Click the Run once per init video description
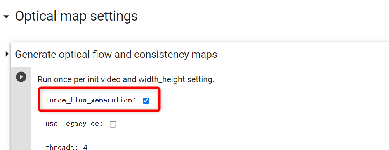The width and height of the screenshot is (389, 150). click(x=126, y=80)
